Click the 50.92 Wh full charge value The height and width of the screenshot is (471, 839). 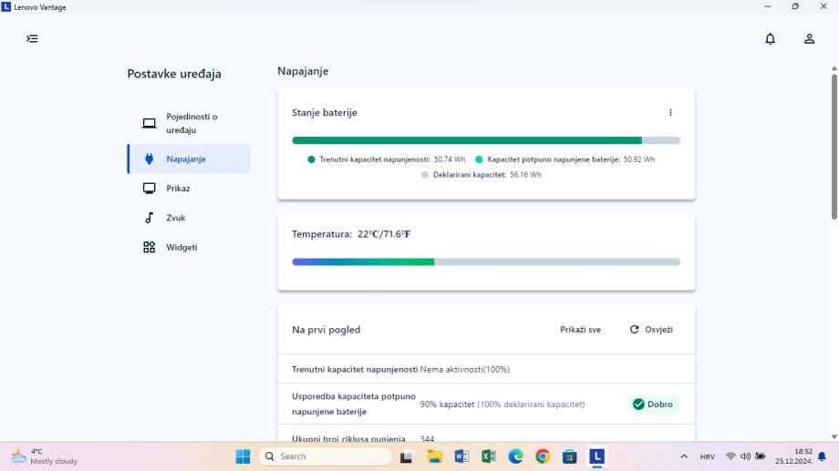pyautogui.click(x=639, y=159)
